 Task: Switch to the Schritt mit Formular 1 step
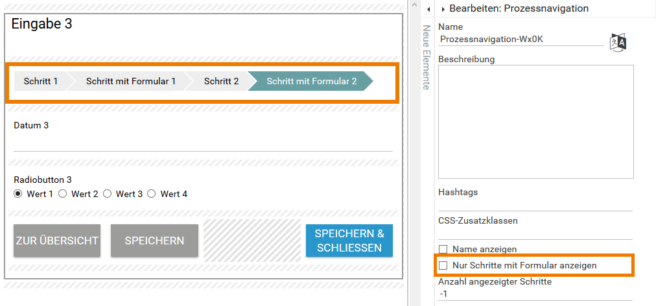[x=130, y=81]
